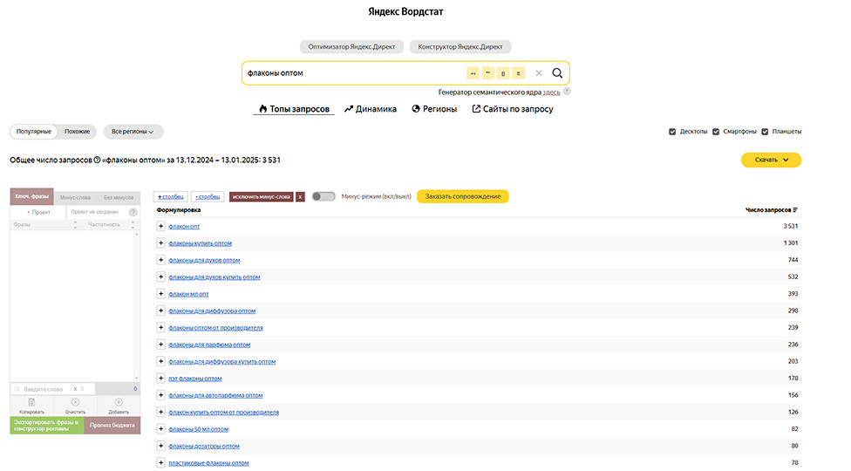Select the 'Без минусов' panel tab
Screen dimensions: 851x471
coord(119,197)
